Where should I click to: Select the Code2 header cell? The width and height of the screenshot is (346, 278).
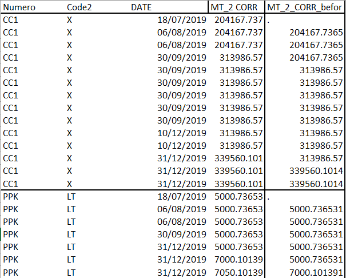point(79,7)
